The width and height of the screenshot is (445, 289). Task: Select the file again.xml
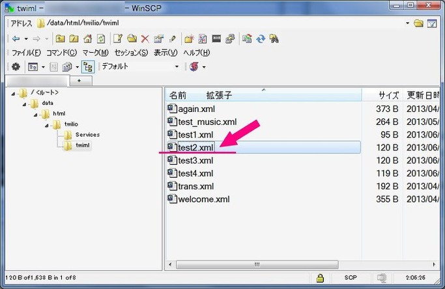pyautogui.click(x=196, y=109)
